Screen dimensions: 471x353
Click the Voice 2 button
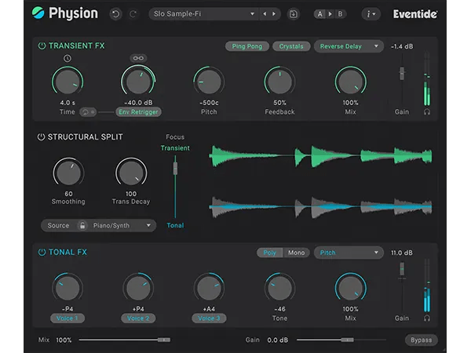tap(138, 318)
